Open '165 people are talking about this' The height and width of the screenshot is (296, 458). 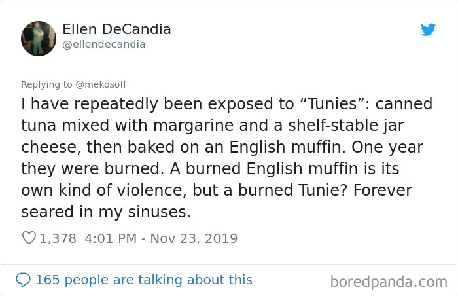pyautogui.click(x=144, y=280)
